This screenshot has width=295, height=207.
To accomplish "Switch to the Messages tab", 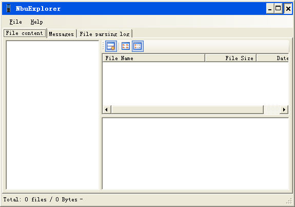I will tap(62, 34).
